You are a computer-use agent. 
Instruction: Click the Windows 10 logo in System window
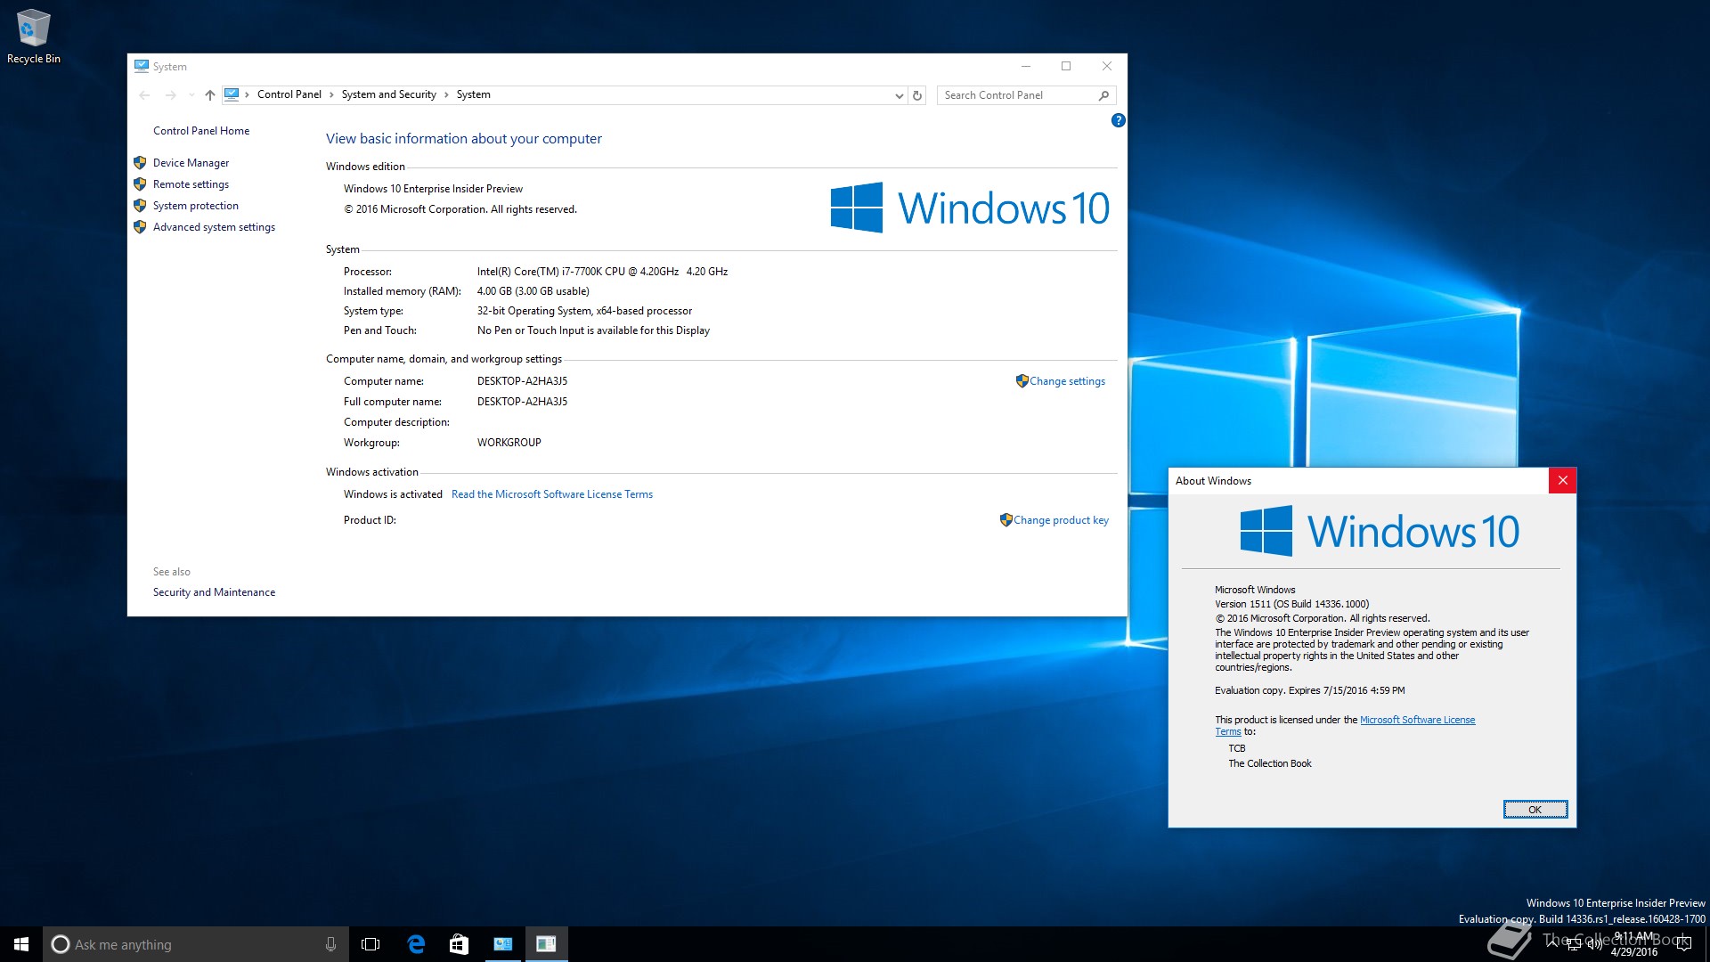point(970,208)
